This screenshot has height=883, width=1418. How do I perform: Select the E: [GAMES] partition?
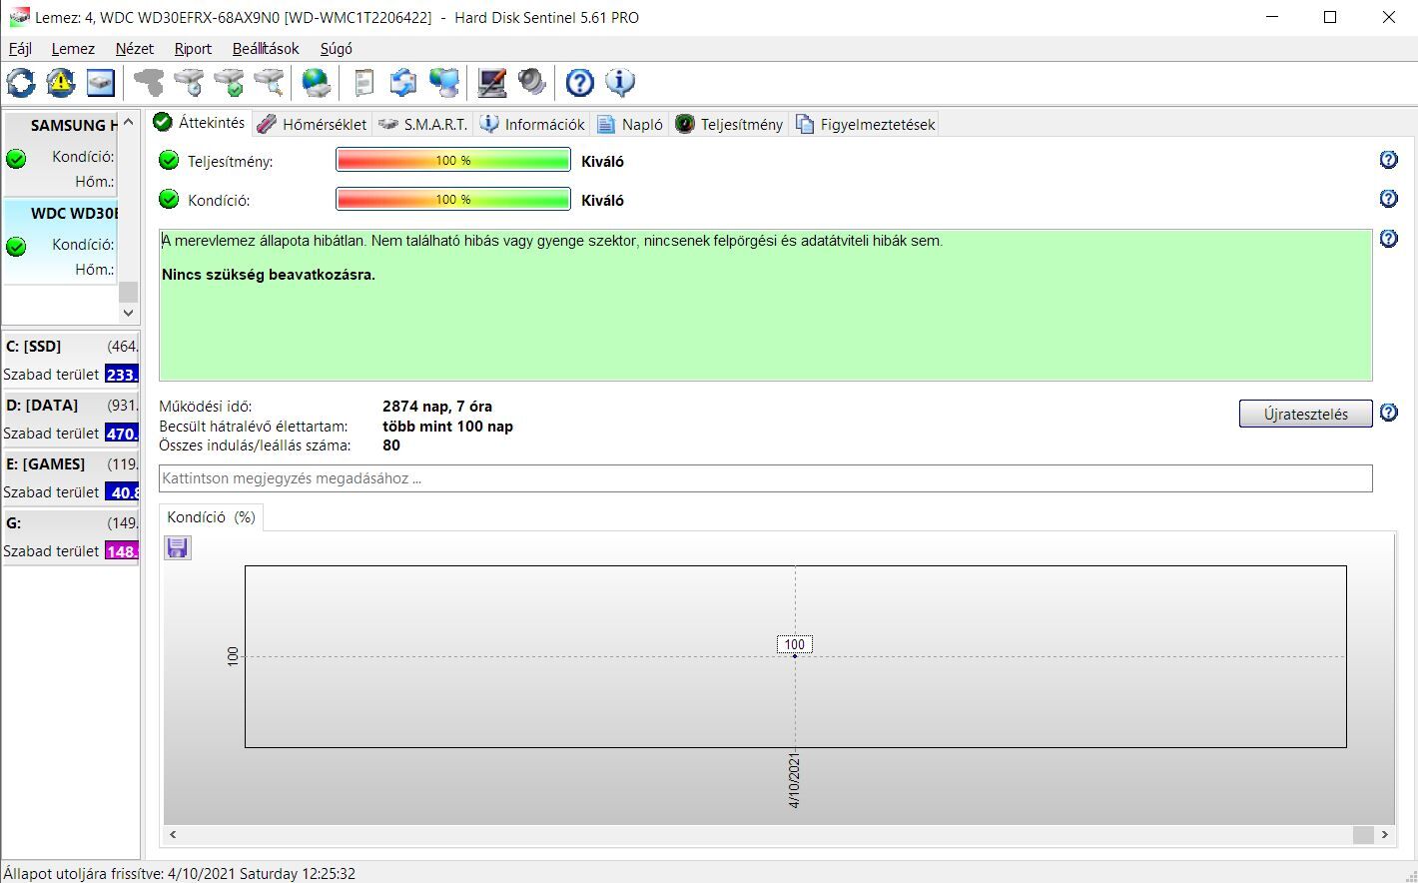point(71,477)
